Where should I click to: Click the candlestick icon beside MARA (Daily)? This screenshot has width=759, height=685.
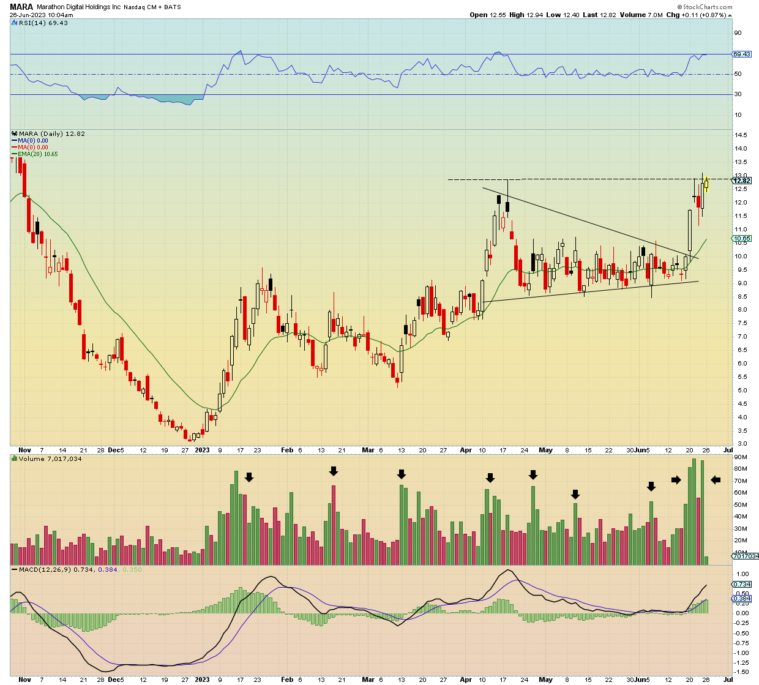15,133
